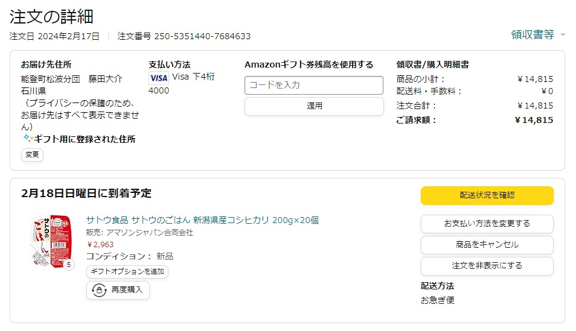Viewport: 576px width, 331px height.
Task: Click the コードを入力 gift code field
Action: point(314,85)
